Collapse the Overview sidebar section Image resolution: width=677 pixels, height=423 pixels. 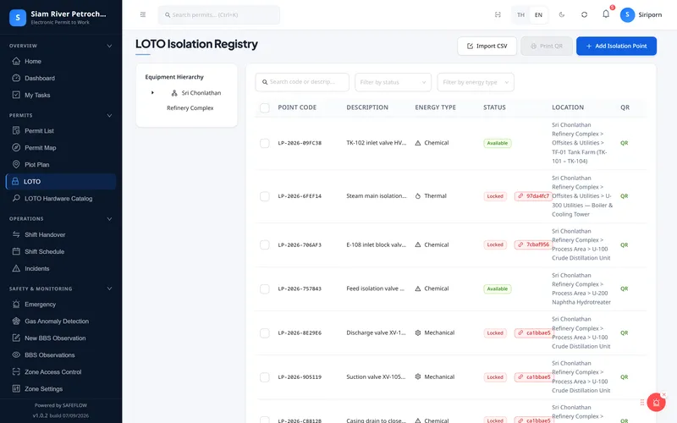tap(109, 46)
